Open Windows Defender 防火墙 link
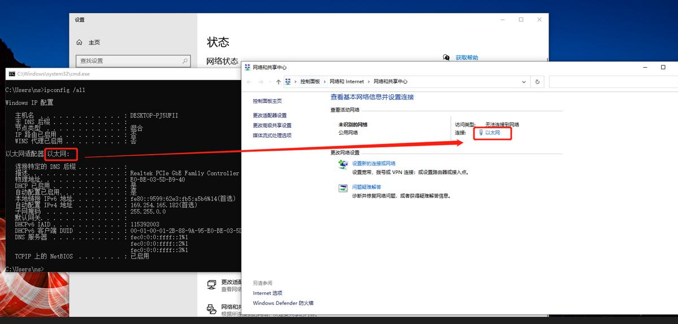 (283, 303)
